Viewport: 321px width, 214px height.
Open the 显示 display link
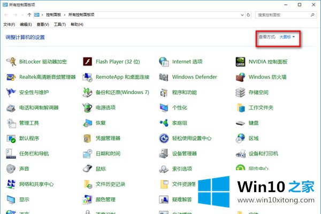pos(24,200)
